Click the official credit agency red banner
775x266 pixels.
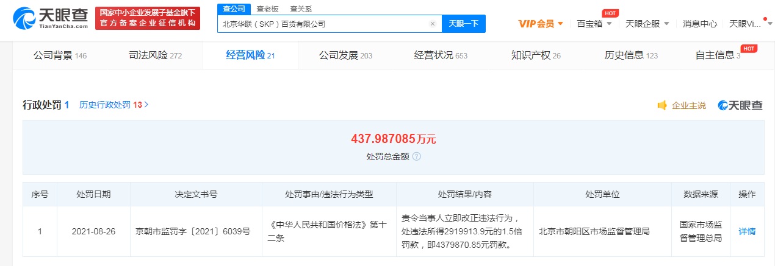[148, 18]
